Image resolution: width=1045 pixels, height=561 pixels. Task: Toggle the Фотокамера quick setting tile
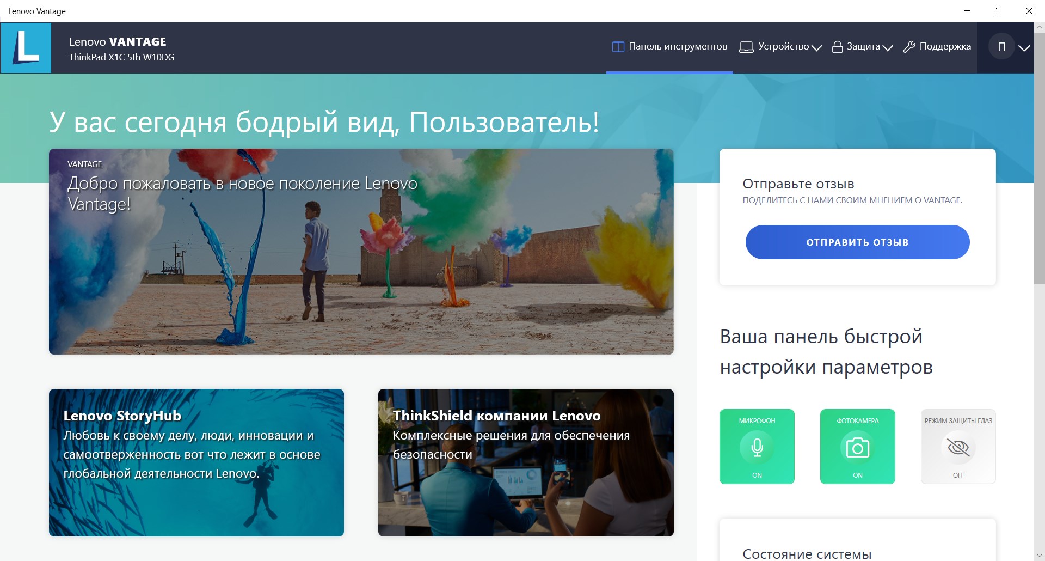858,447
